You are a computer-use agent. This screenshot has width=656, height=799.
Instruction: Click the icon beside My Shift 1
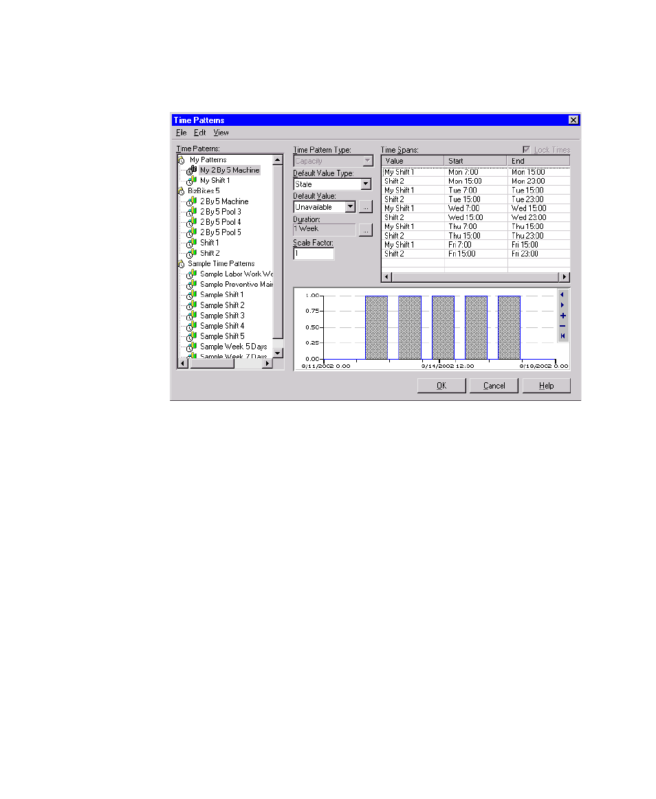[192, 181]
